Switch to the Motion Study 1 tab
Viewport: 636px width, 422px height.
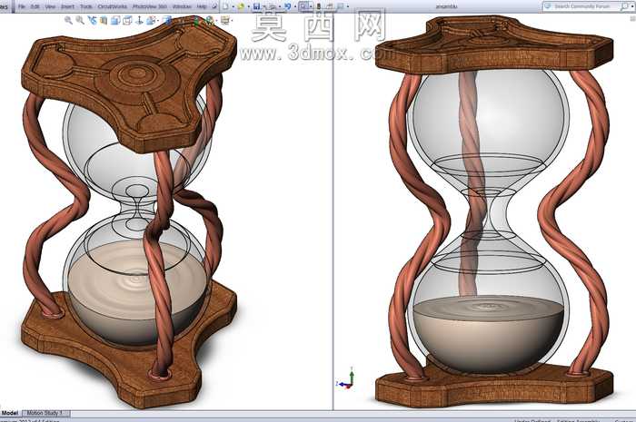(45, 413)
